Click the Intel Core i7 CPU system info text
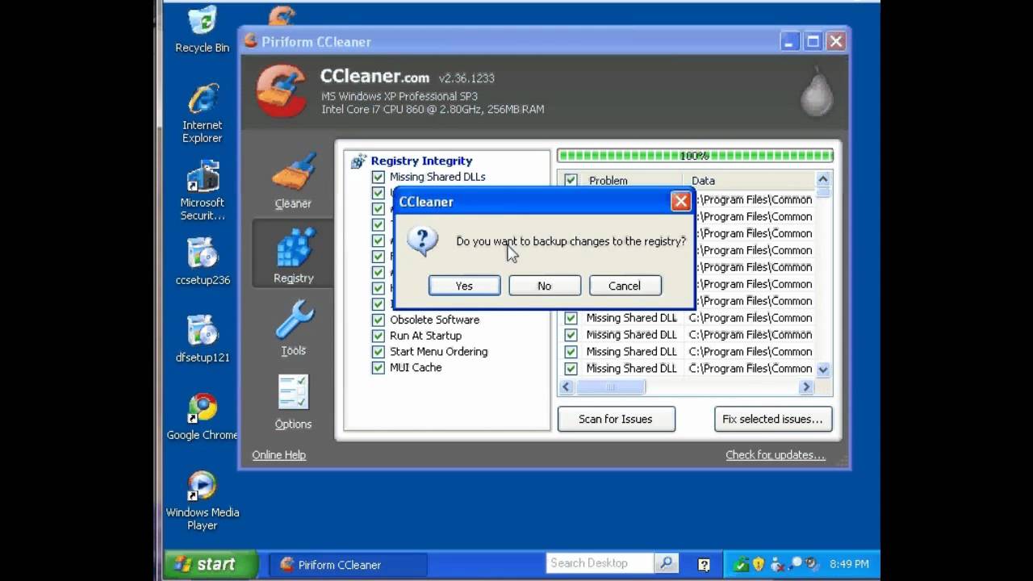The height and width of the screenshot is (581, 1033). 433,109
